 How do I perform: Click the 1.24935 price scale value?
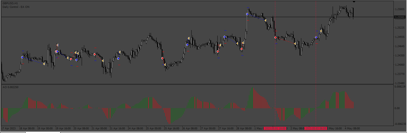[400, 37]
